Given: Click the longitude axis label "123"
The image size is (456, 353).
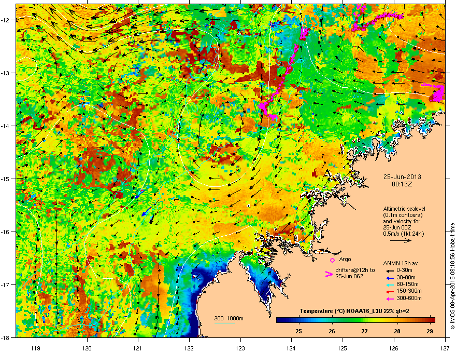Looking at the screenshot, I should (x=240, y=348).
